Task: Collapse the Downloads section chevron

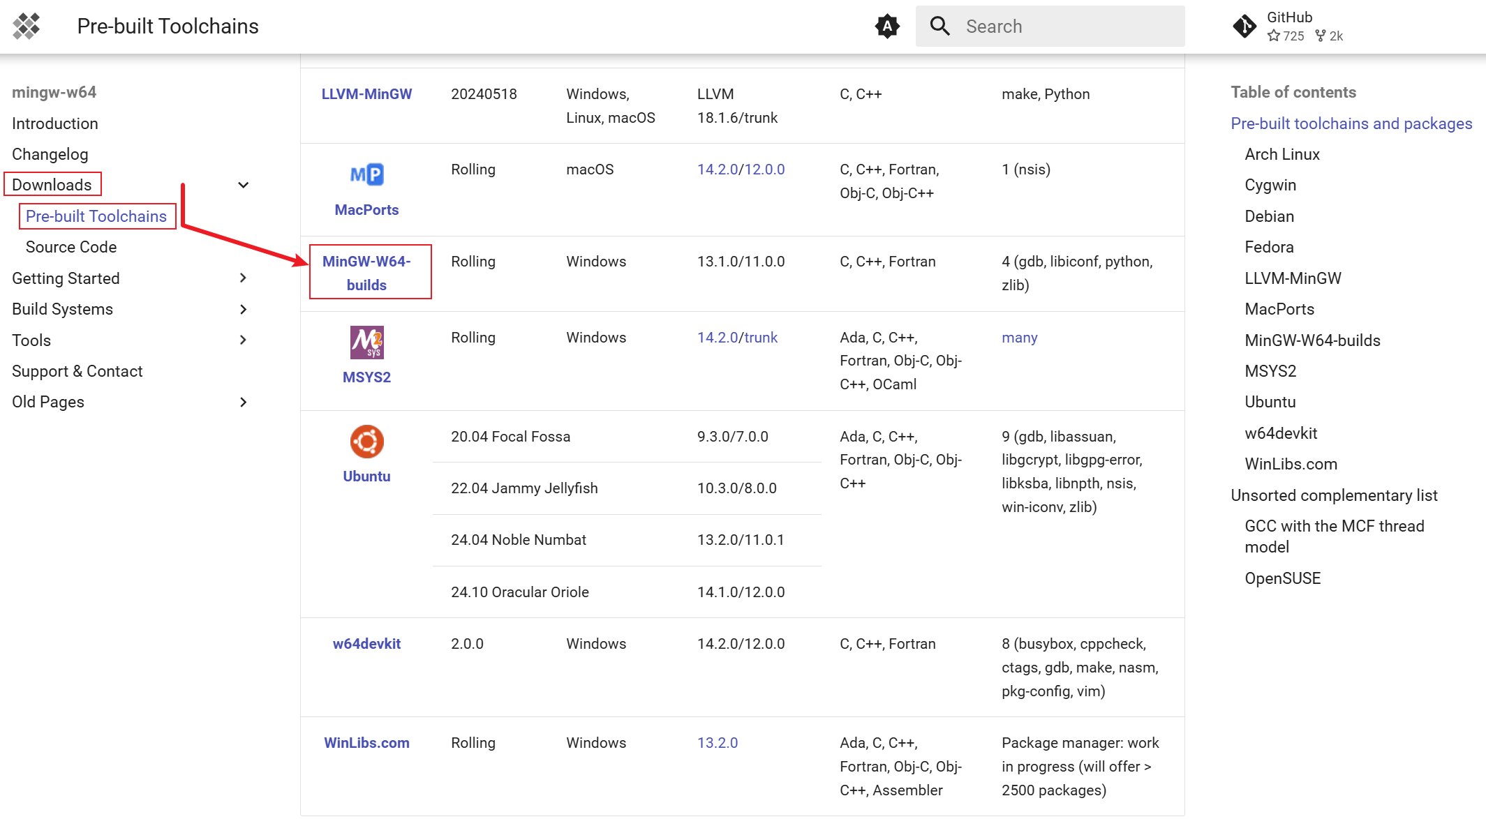Action: tap(243, 185)
